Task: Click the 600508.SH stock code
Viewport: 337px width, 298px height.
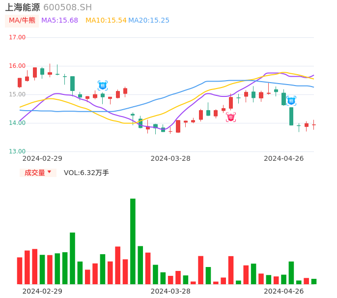Action: click(x=67, y=7)
